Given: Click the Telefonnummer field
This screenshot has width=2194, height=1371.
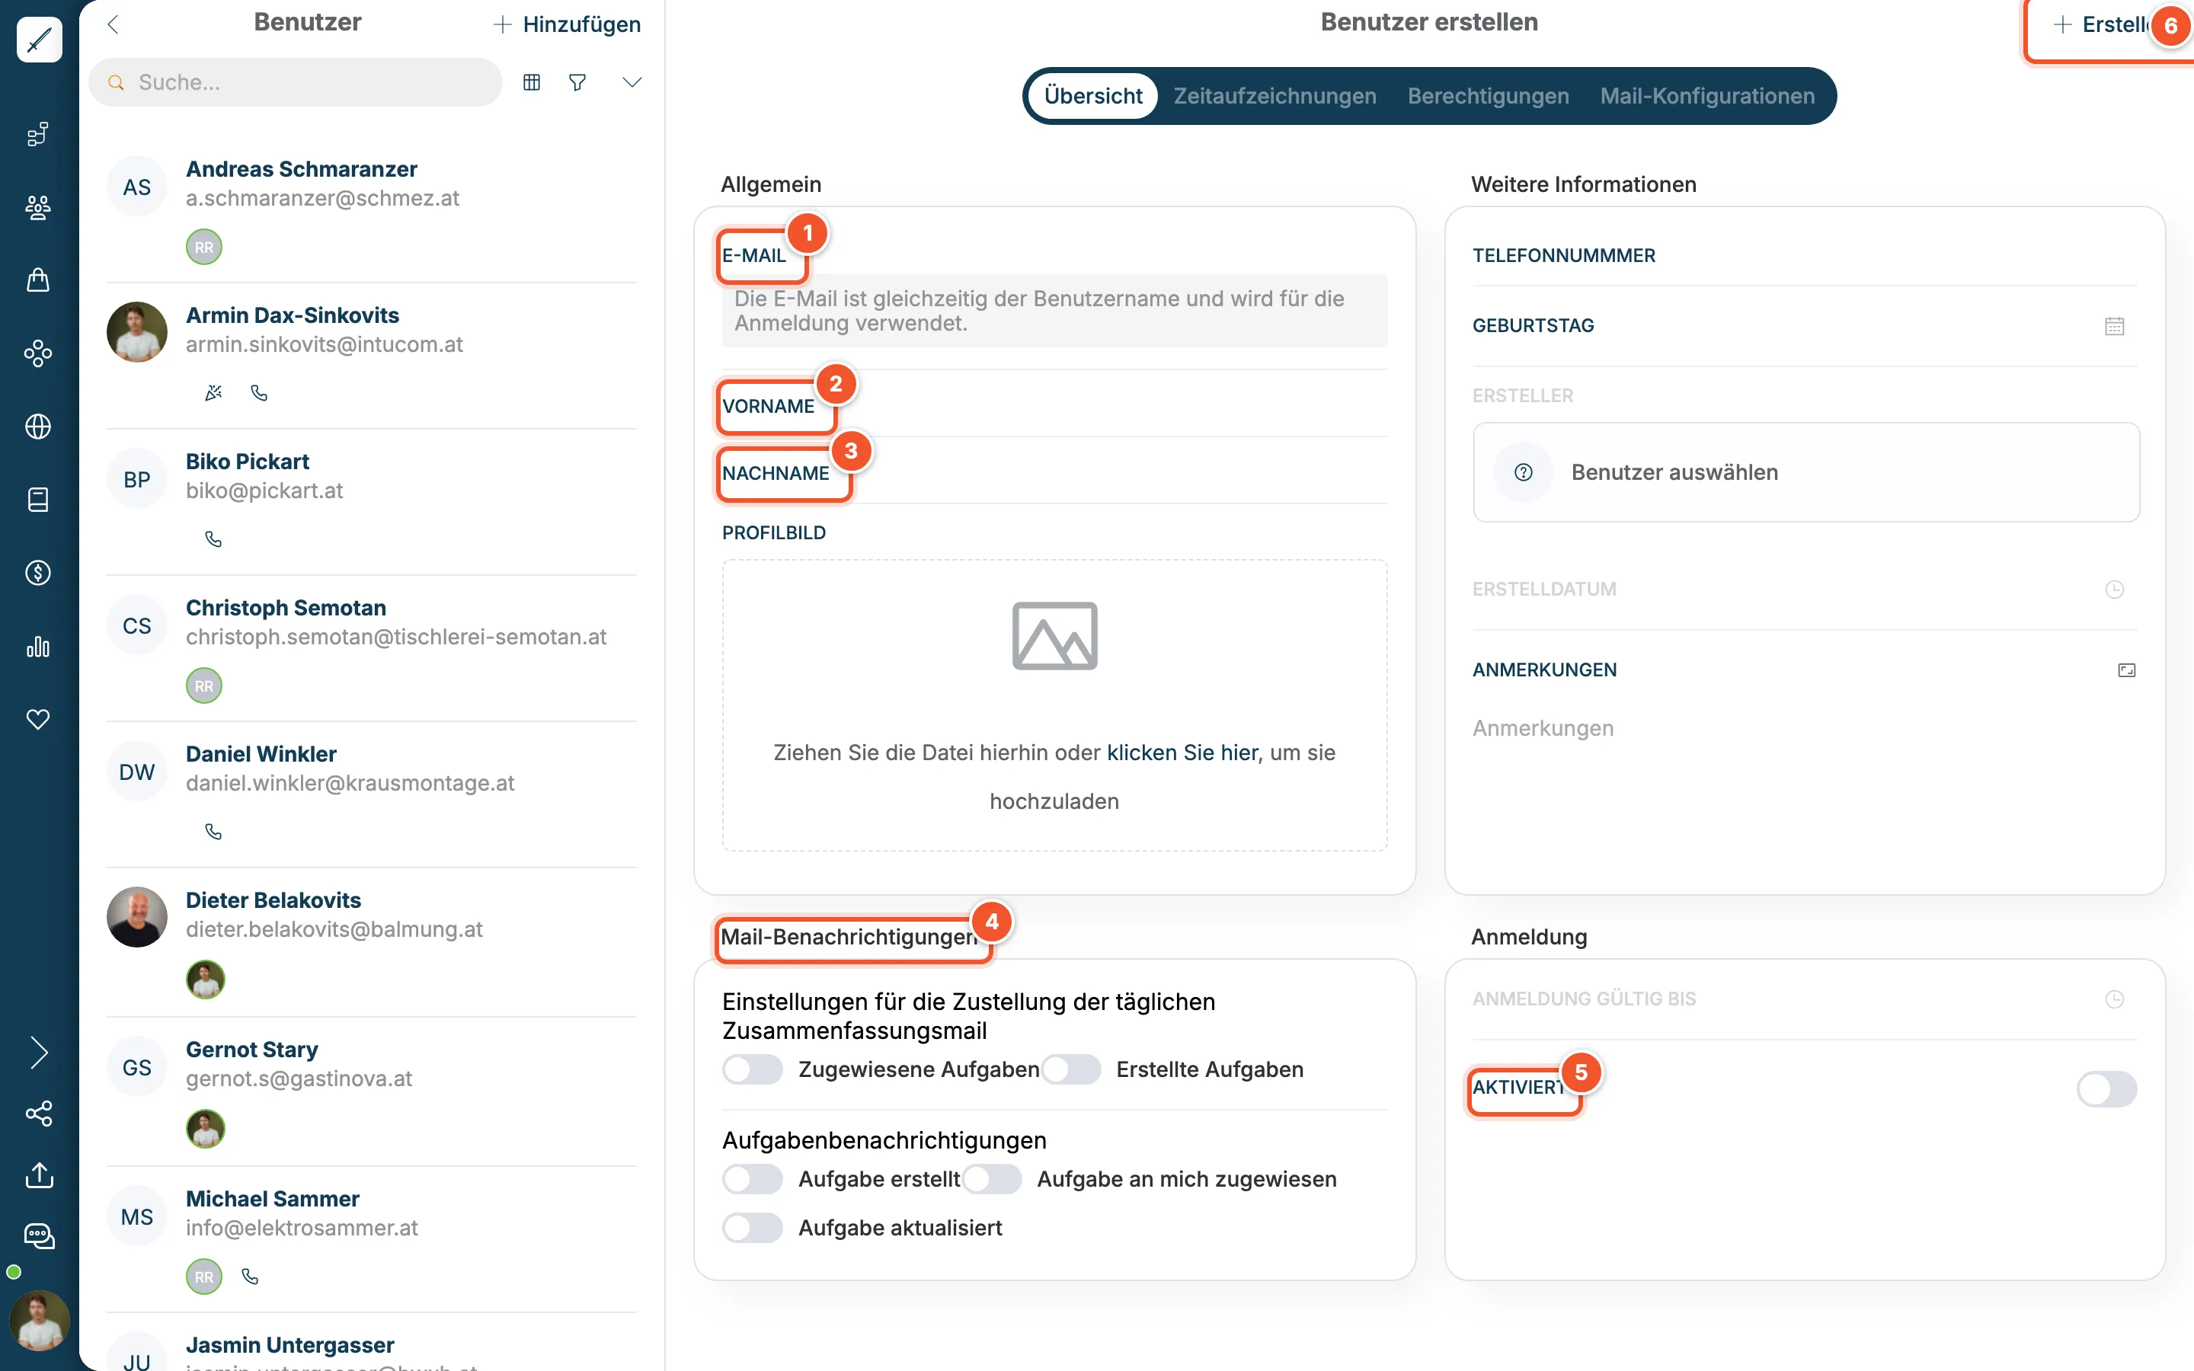Looking at the screenshot, I should 1804,256.
